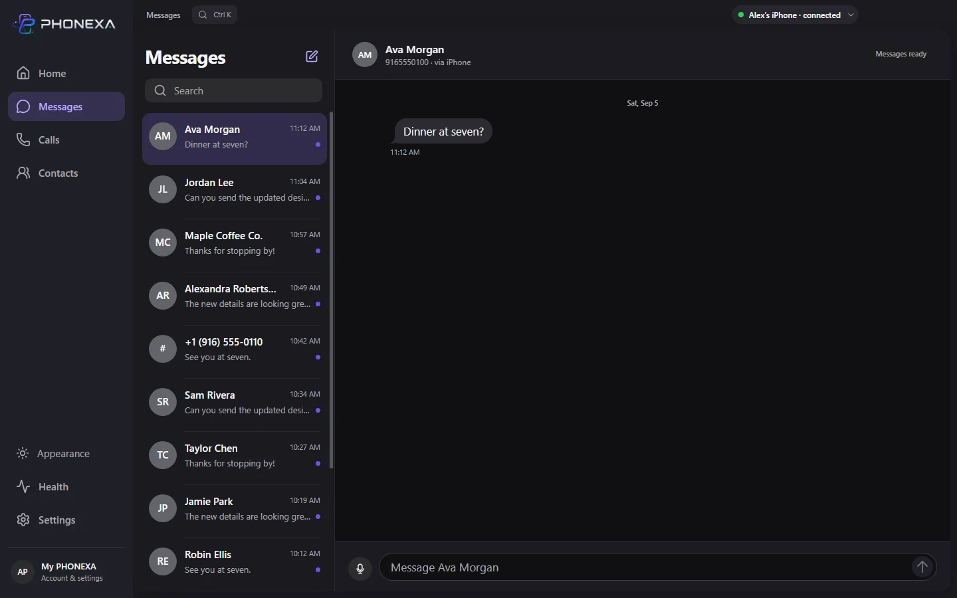Click the TC avatar of Taylor Chen
Image resolution: width=957 pixels, height=598 pixels.
(163, 455)
